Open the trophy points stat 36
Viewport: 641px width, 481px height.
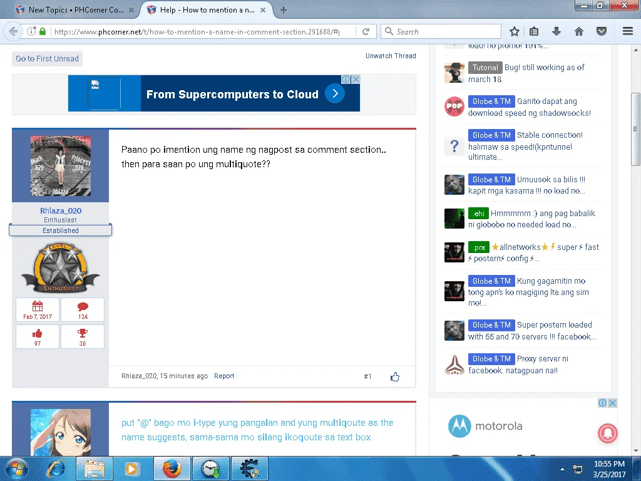point(83,336)
